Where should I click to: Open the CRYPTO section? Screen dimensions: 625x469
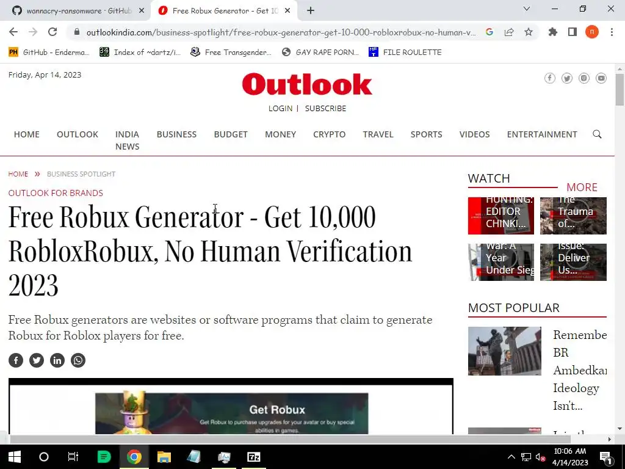(329, 134)
